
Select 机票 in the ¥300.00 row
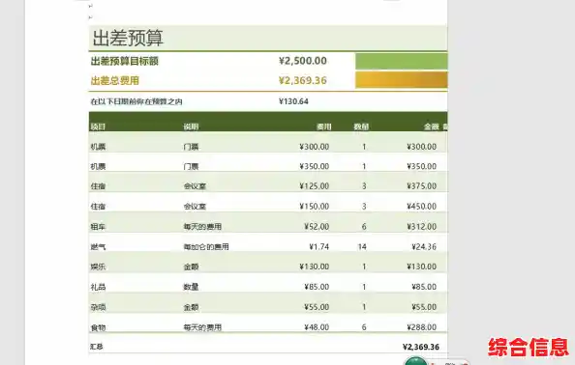pos(98,147)
